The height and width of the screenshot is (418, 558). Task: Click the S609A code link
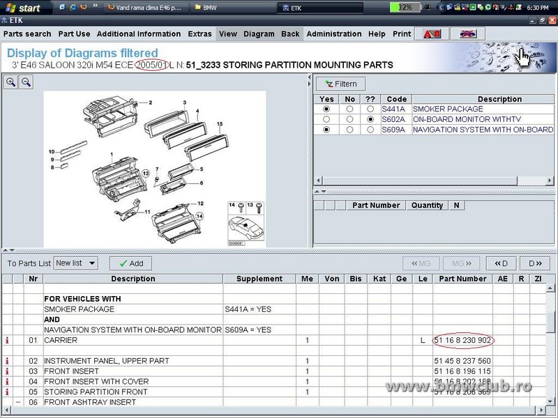point(393,130)
